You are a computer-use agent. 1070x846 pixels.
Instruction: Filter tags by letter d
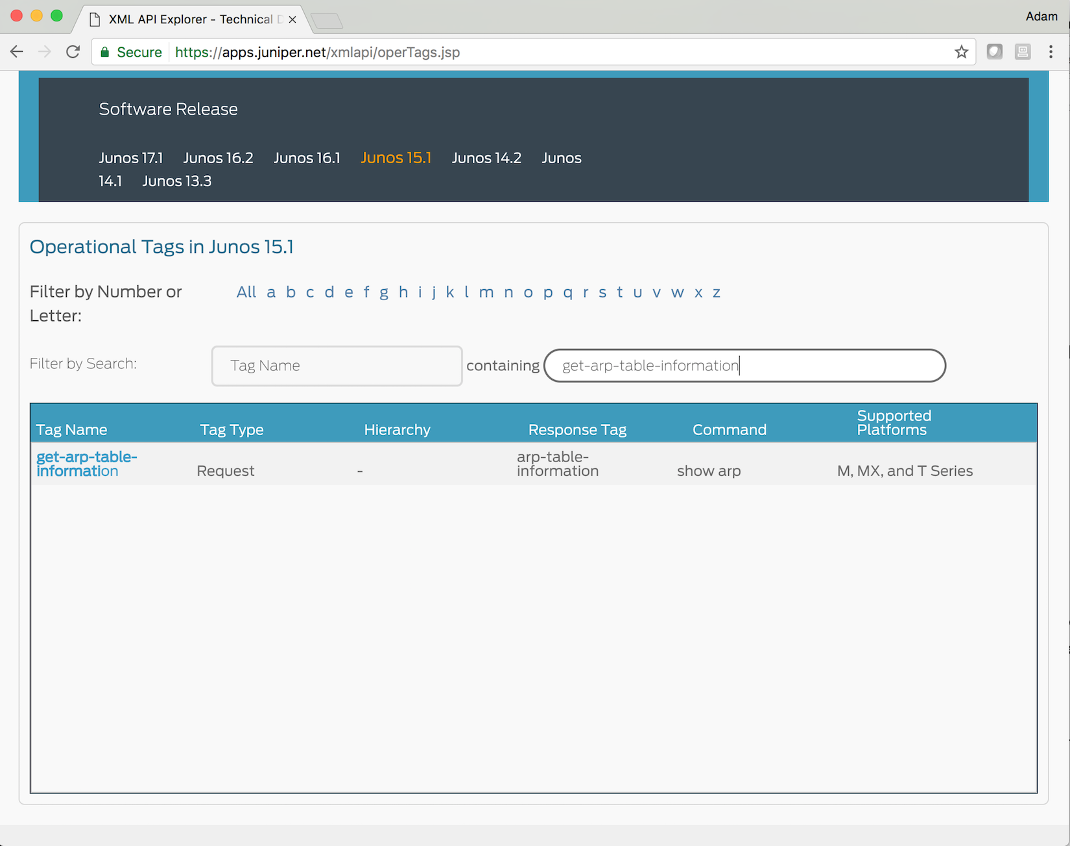[329, 292]
